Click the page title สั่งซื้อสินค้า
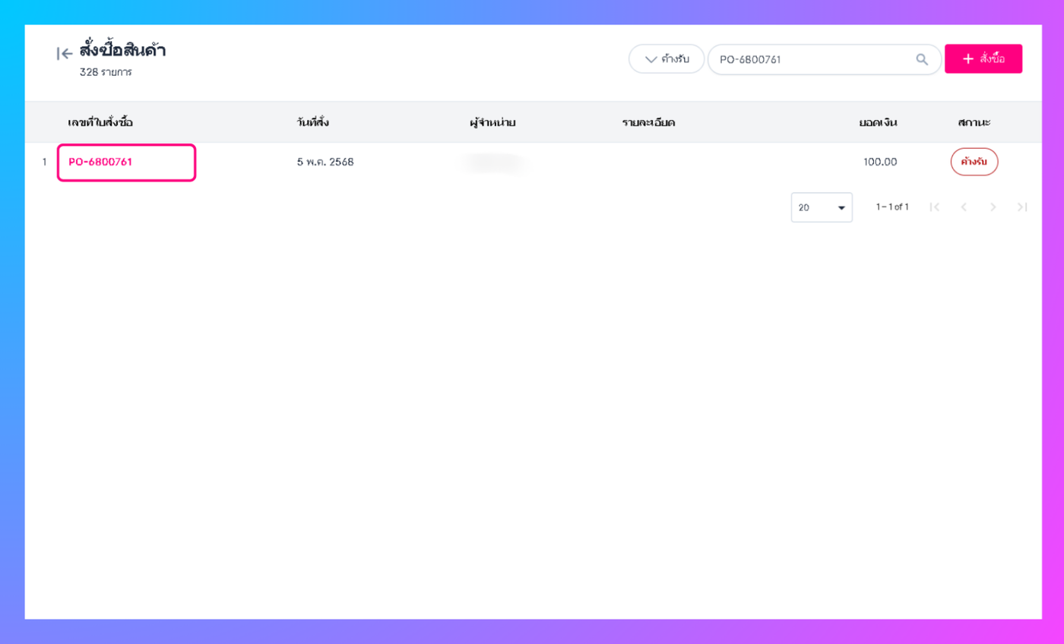This screenshot has height=644, width=1064. 122,51
